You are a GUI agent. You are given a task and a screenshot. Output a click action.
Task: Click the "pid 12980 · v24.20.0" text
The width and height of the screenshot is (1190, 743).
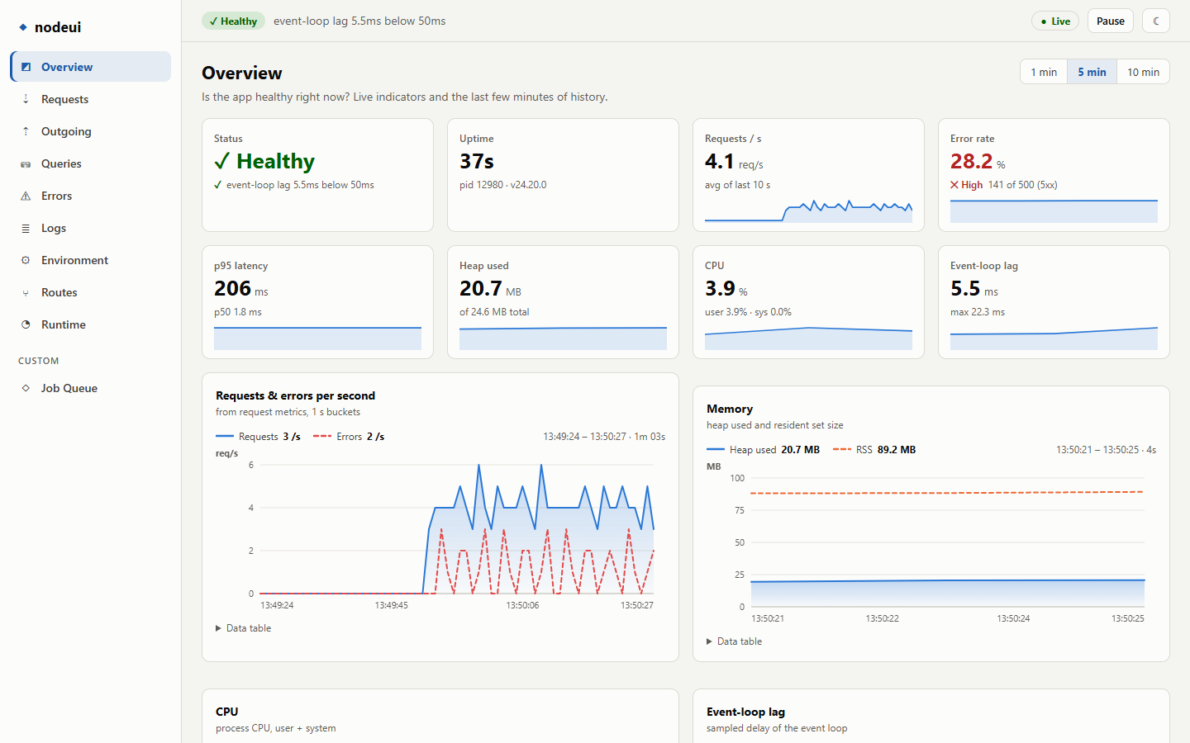(x=503, y=185)
